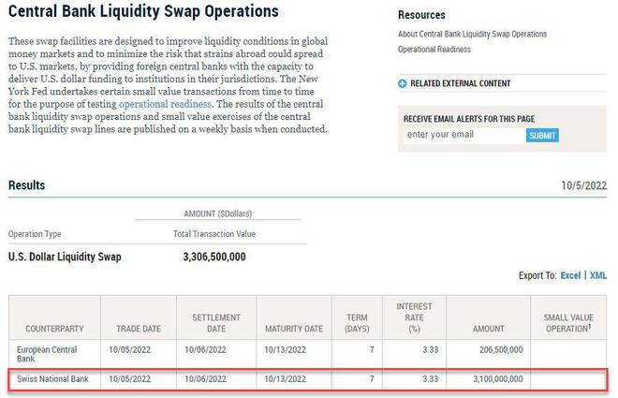
Task: Click the Trade Date column header
Action: [x=140, y=329]
